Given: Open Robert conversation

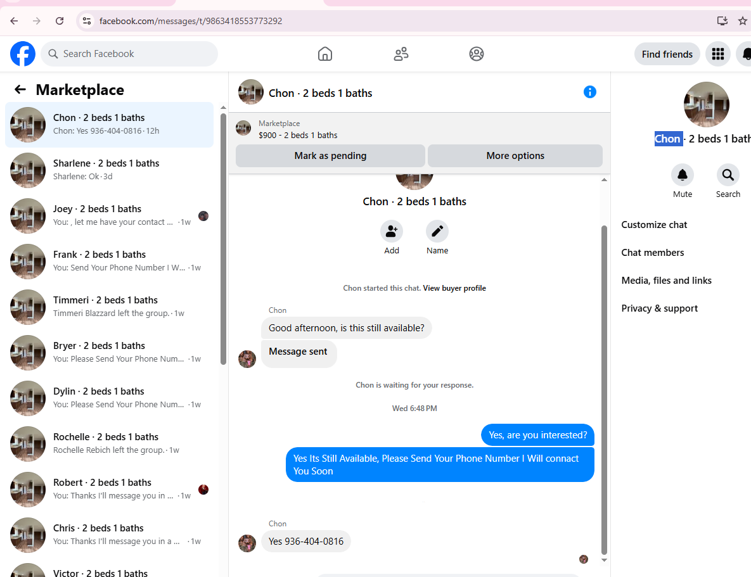Looking at the screenshot, I should click(109, 490).
